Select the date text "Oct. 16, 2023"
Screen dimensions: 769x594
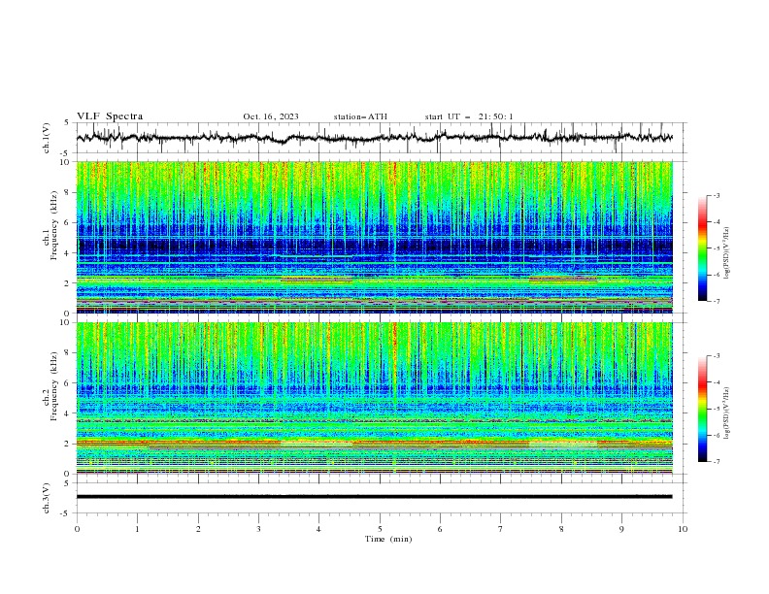pyautogui.click(x=271, y=116)
